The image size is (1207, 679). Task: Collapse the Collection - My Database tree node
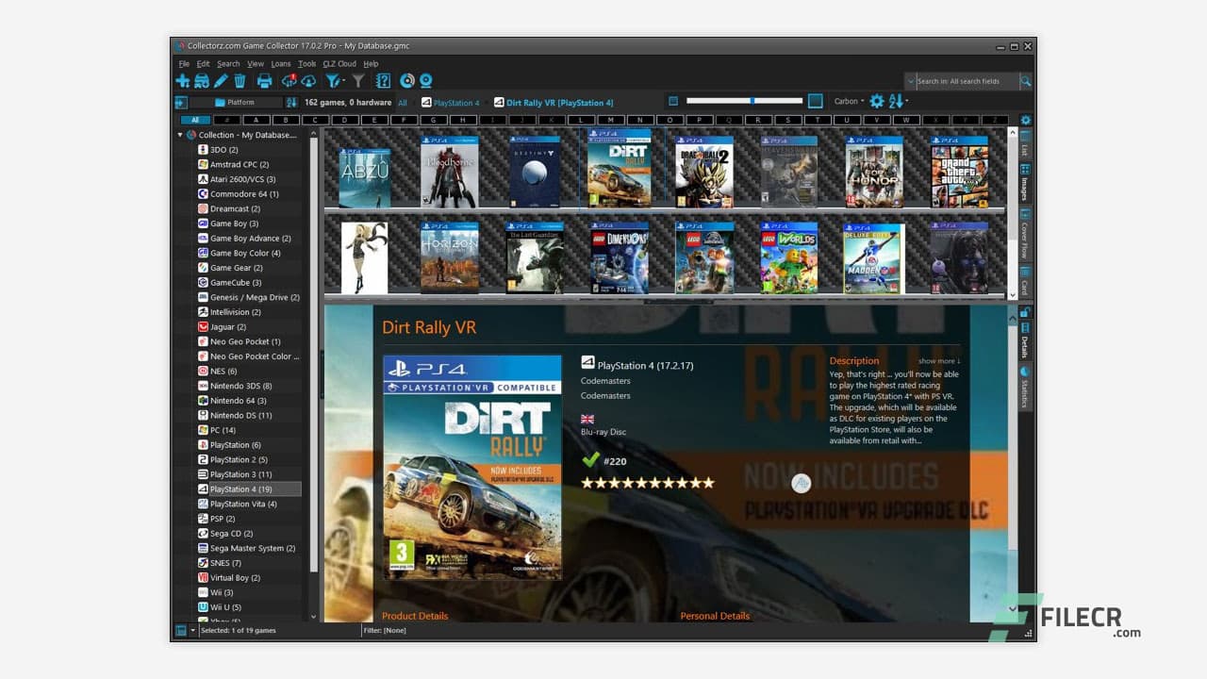[x=179, y=135]
